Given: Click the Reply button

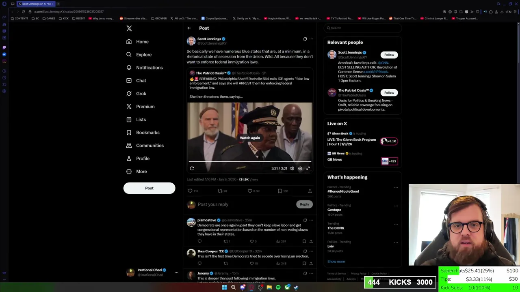Looking at the screenshot, I should [304, 204].
